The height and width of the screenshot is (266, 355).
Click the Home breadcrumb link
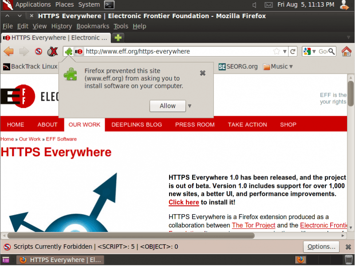click(x=7, y=139)
